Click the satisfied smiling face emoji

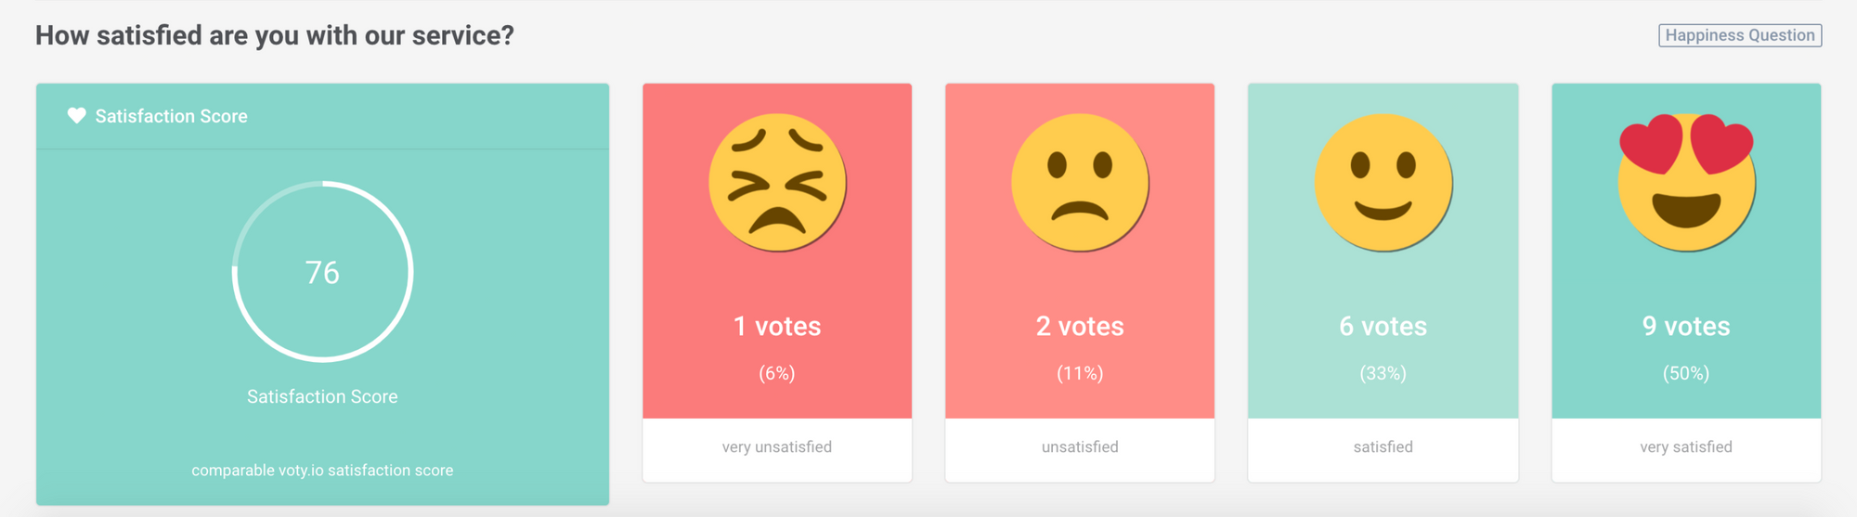(x=1383, y=182)
